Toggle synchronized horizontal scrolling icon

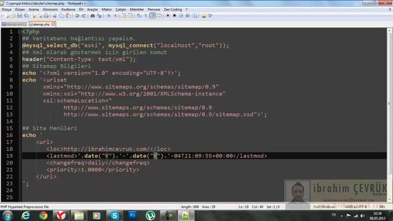(130, 16)
